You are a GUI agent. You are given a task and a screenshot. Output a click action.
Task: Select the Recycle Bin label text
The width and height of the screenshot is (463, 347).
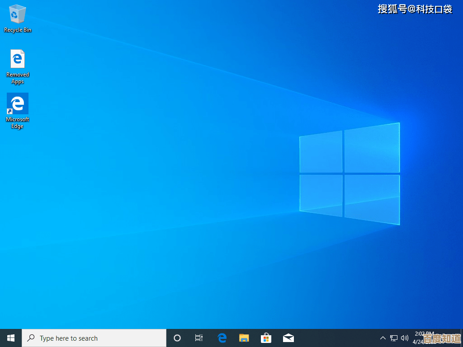(17, 30)
